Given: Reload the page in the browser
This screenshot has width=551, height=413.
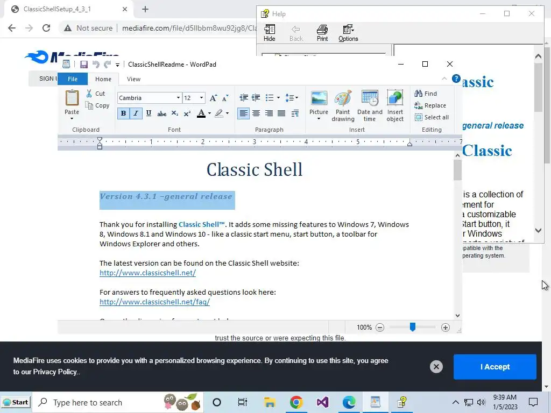Looking at the screenshot, I should coord(46,28).
